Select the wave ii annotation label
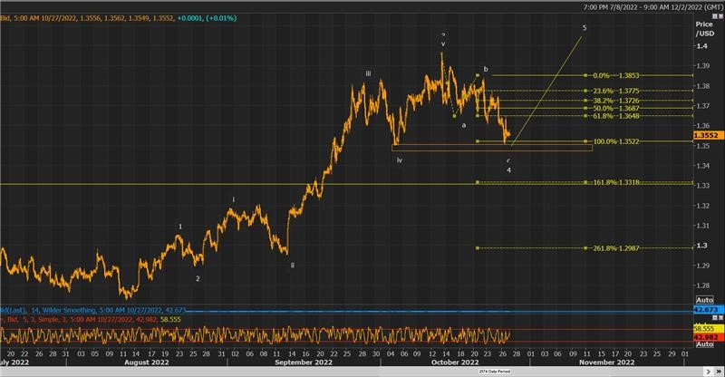Image resolution: width=725 pixels, height=377 pixels. (293, 266)
